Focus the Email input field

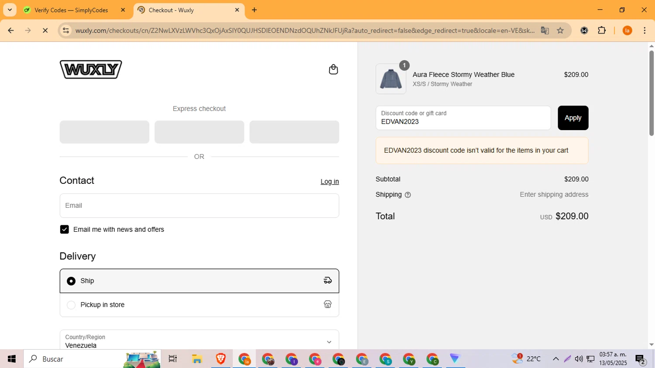coord(199,206)
